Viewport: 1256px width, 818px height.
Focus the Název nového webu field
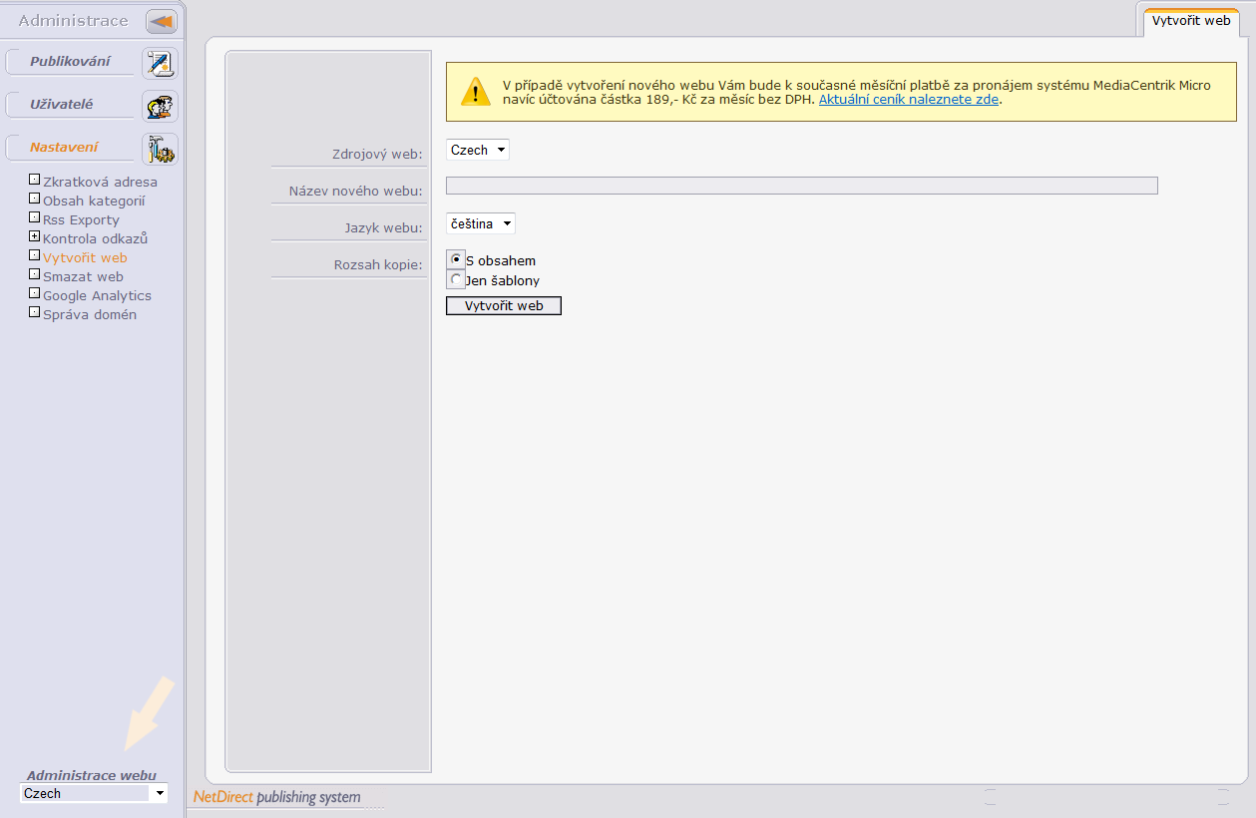802,186
